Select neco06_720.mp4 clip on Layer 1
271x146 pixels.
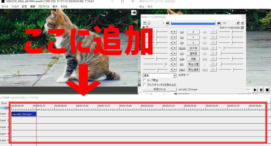pos(24,114)
